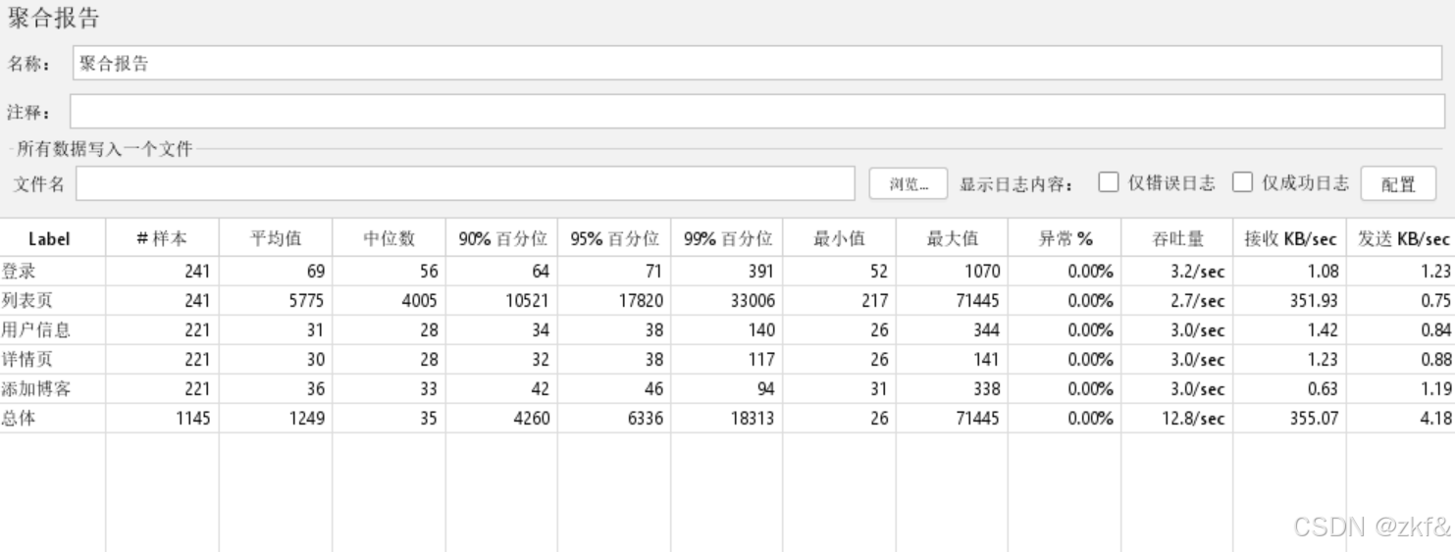Sort by the # 样本 column header
1455x552 pixels.
click(161, 239)
